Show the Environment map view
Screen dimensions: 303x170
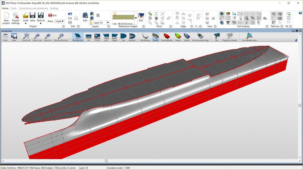pos(200,37)
